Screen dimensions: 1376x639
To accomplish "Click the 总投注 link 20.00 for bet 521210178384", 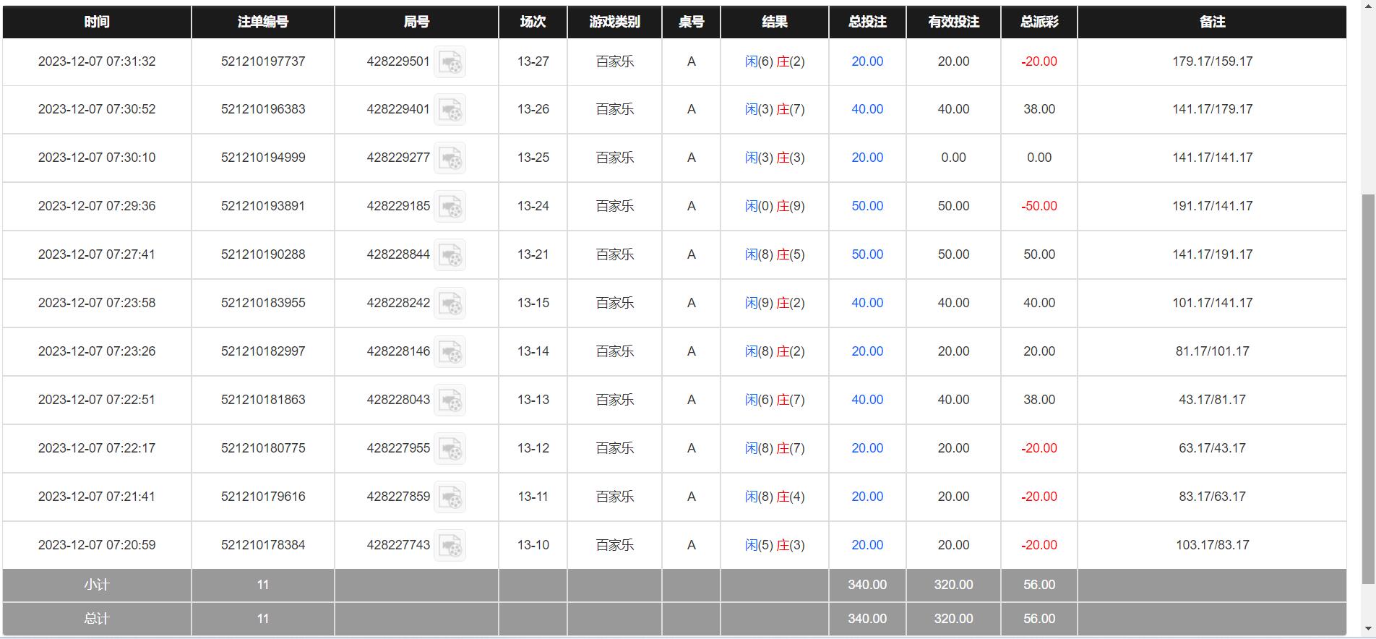I will (x=867, y=545).
